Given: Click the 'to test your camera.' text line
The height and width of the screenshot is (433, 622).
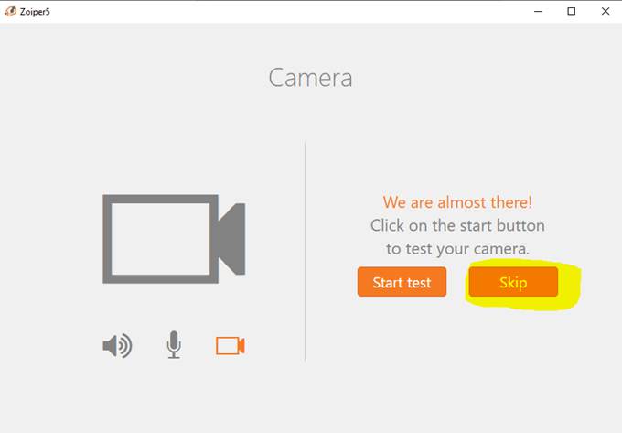Looking at the screenshot, I should [x=457, y=249].
